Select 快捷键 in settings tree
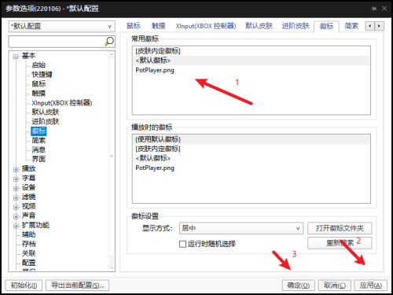This screenshot has height=295, width=393. [x=42, y=75]
